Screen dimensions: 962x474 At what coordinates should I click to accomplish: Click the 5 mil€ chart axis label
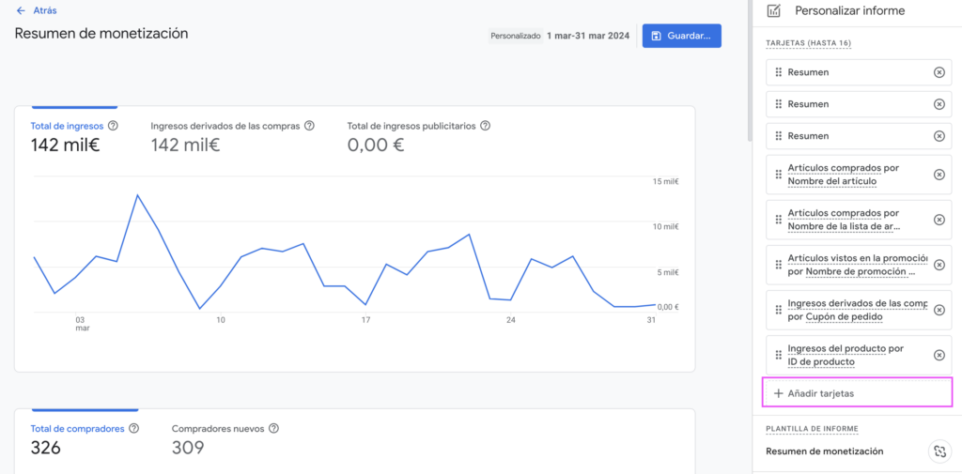tap(668, 272)
